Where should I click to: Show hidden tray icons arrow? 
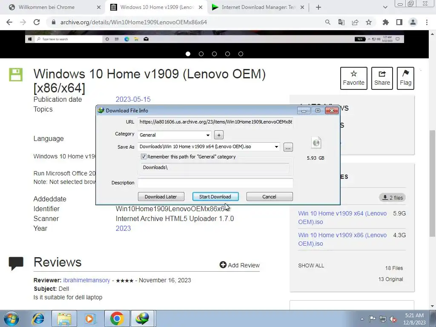(362, 319)
